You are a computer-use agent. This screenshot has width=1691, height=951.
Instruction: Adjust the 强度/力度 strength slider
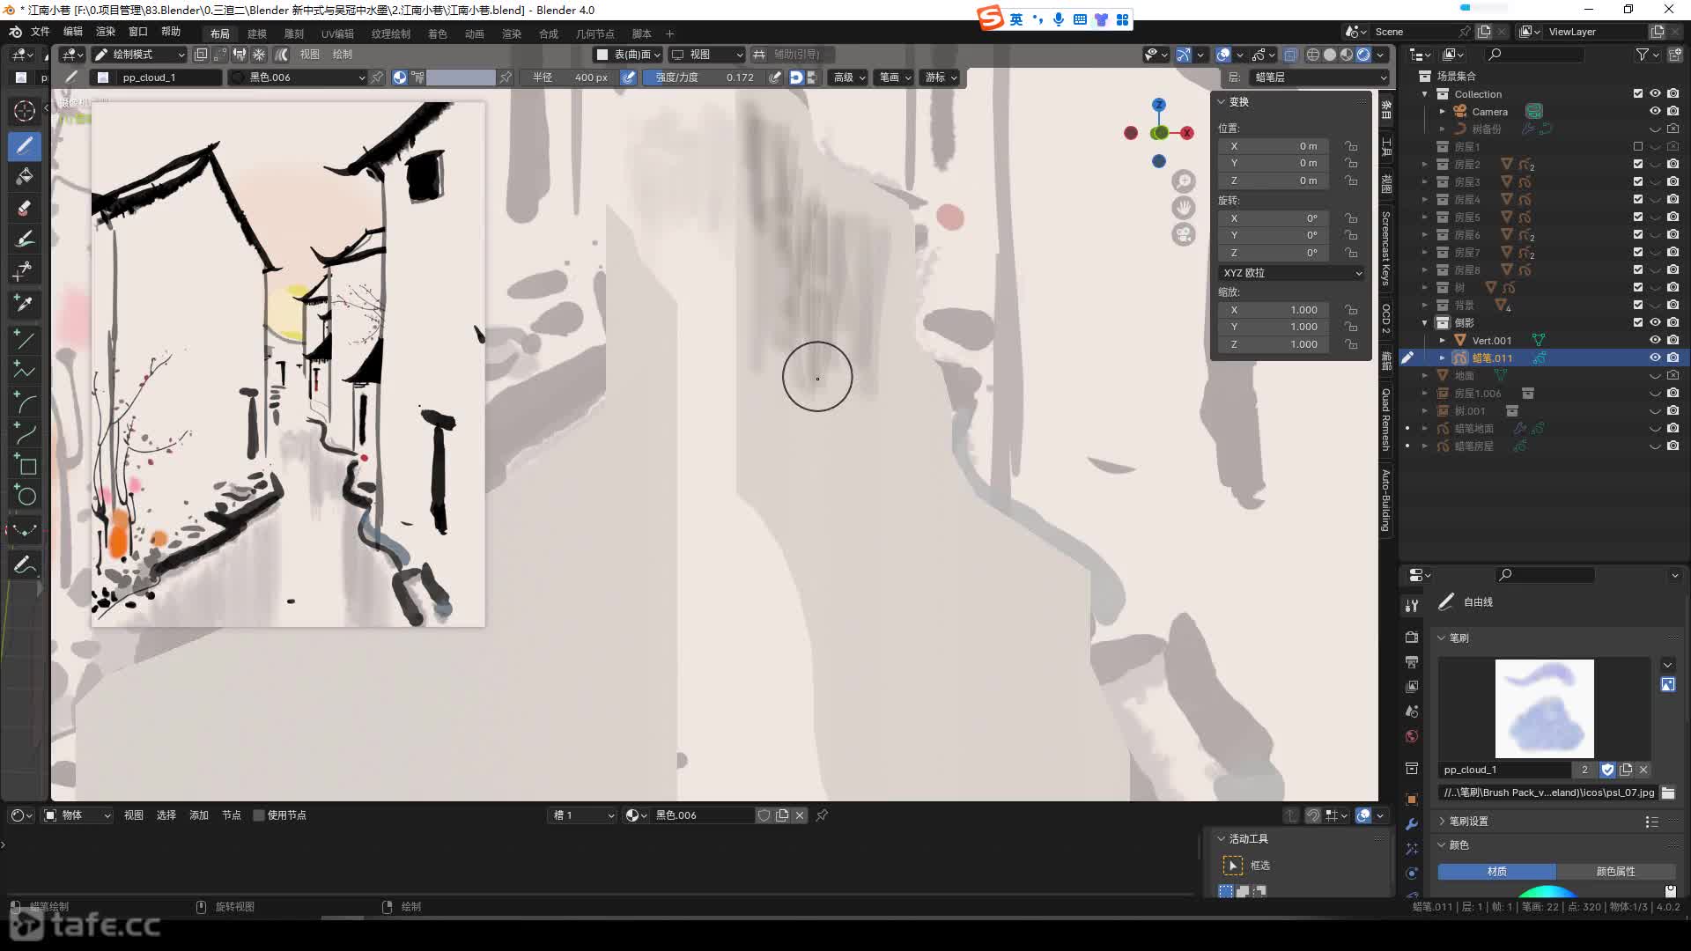click(x=705, y=77)
